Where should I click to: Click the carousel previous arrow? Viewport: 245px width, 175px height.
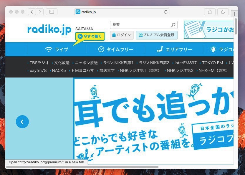[x=22, y=122]
